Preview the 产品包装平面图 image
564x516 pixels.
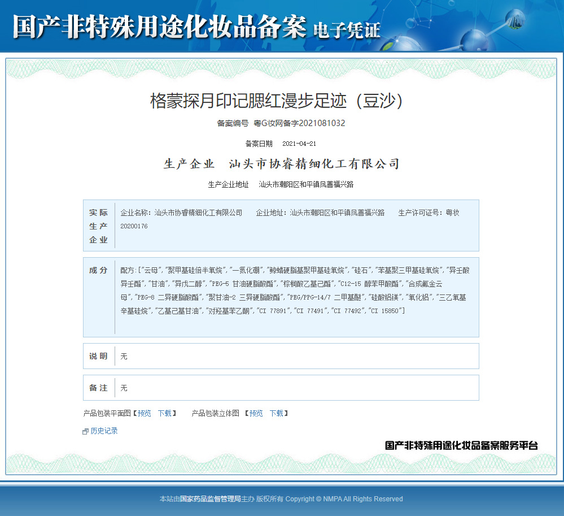click(144, 413)
